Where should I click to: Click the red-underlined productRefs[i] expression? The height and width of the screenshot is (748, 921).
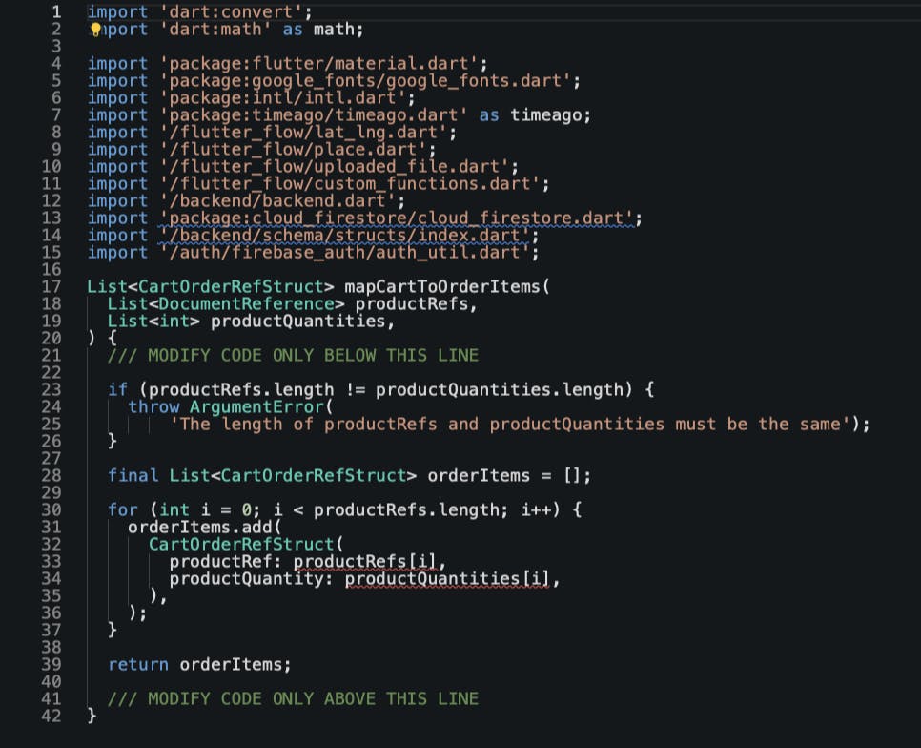365,562
